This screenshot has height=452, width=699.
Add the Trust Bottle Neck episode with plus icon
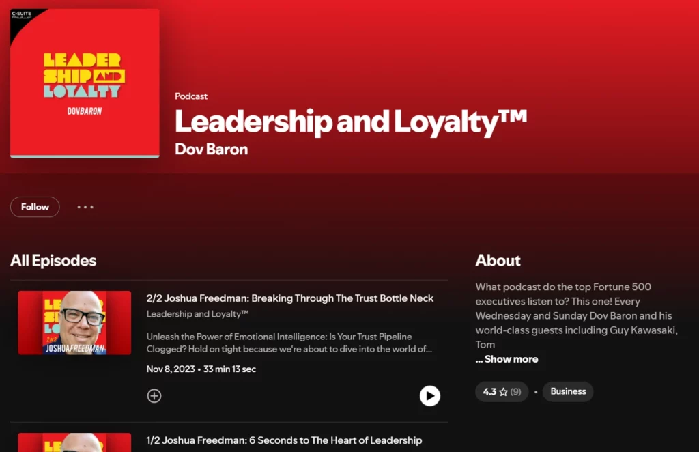coord(154,395)
